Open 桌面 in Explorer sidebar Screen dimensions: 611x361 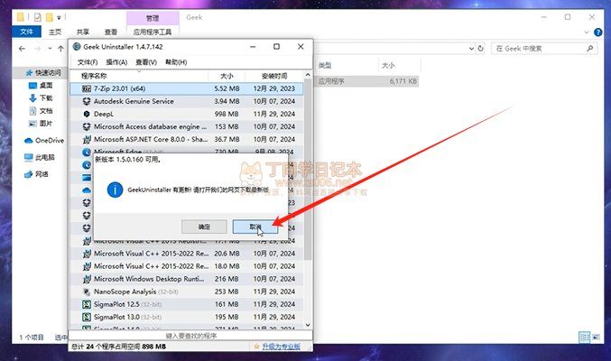pos(41,86)
